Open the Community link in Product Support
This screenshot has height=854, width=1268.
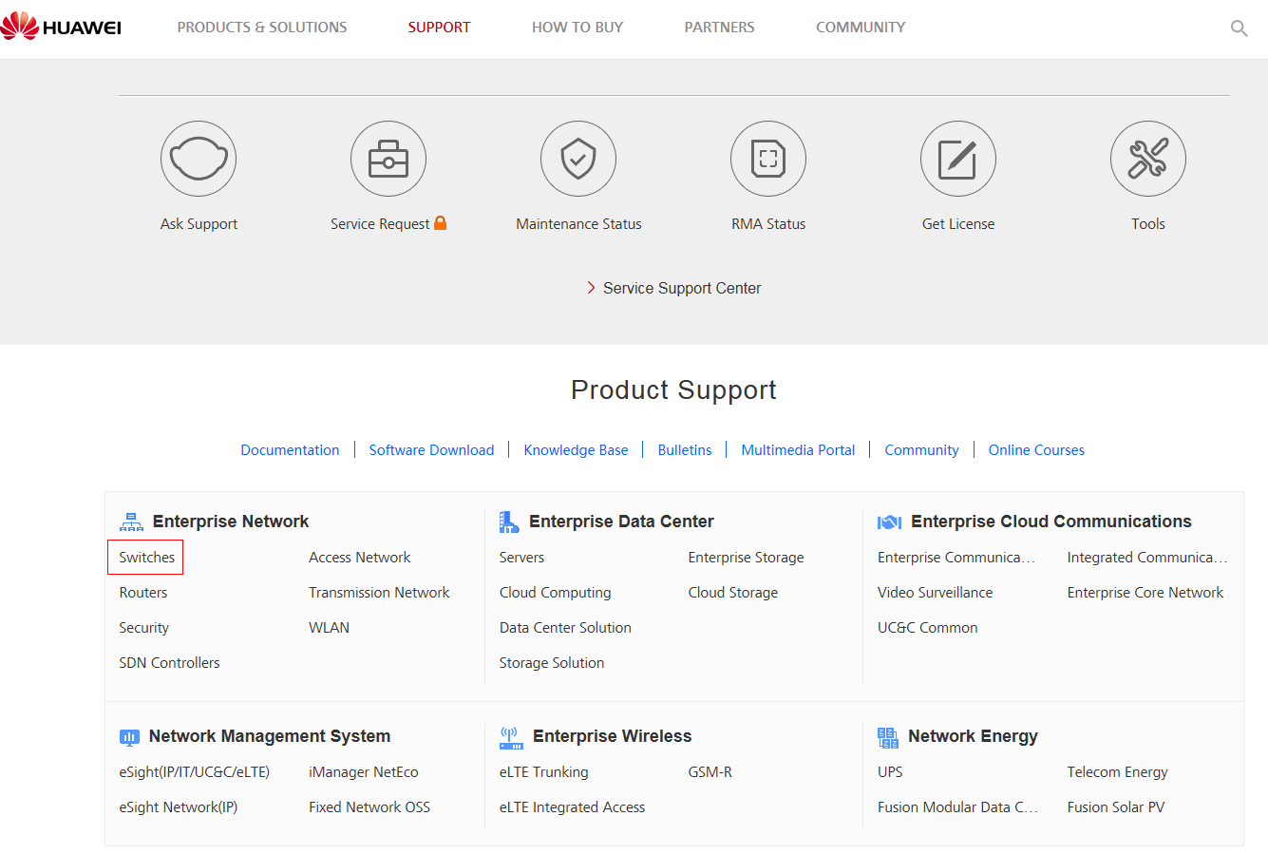(921, 450)
